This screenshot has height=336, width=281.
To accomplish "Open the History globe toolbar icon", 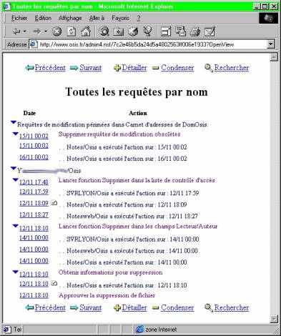I will [133, 31].
